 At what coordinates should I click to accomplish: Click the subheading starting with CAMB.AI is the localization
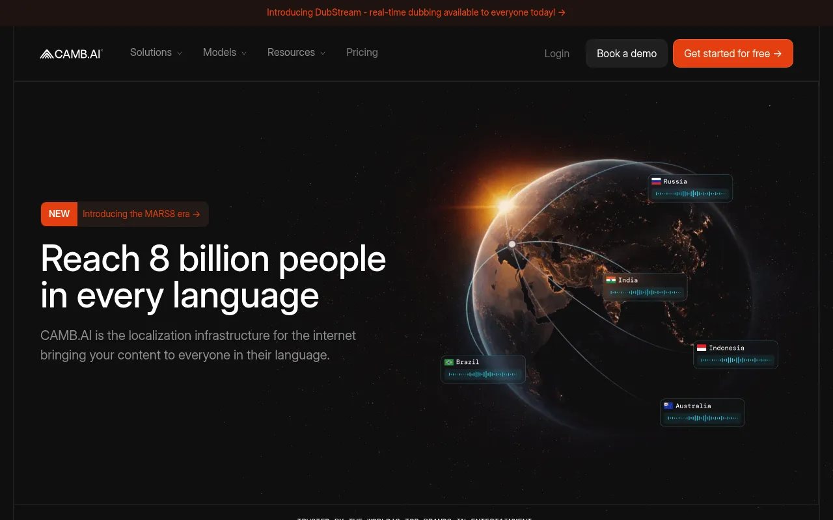[198, 345]
